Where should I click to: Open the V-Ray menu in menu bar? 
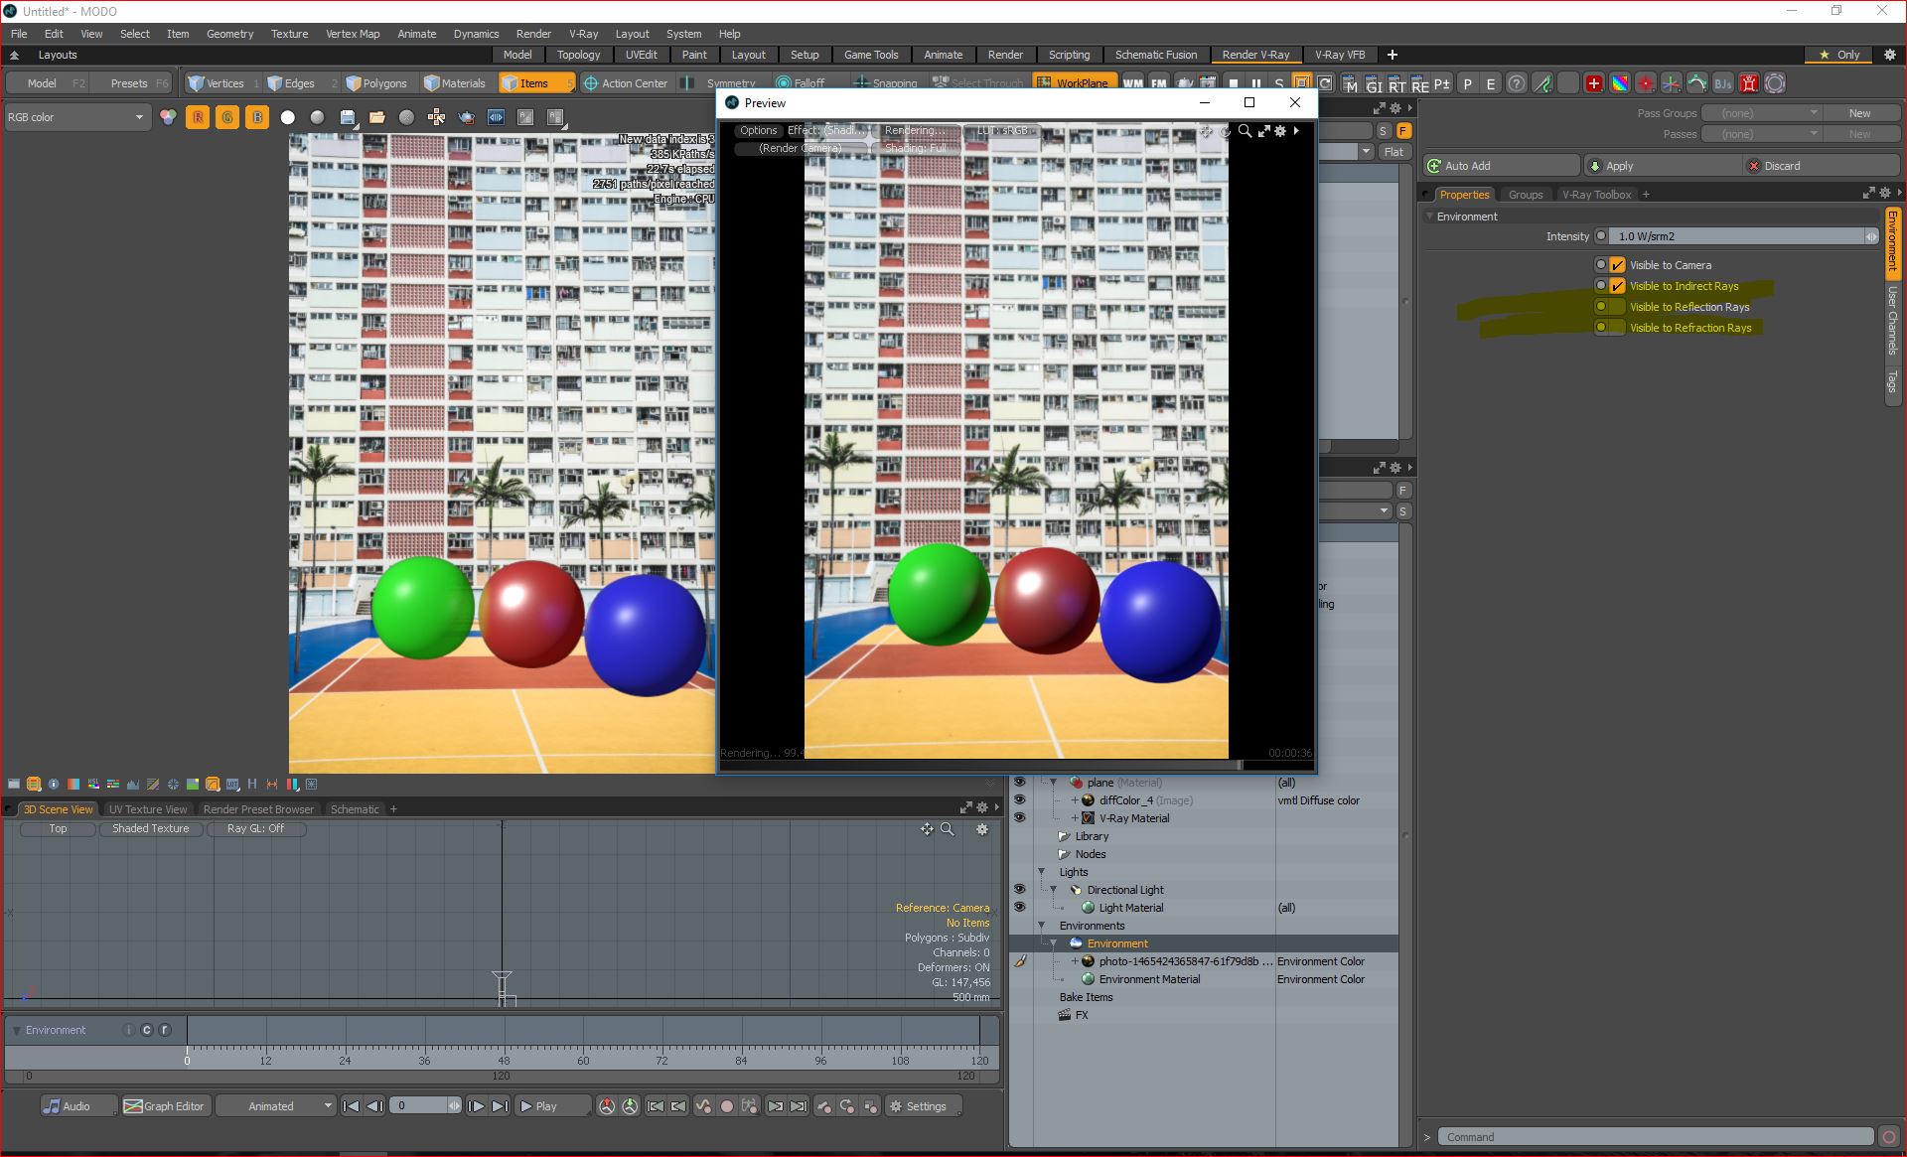coord(583,34)
